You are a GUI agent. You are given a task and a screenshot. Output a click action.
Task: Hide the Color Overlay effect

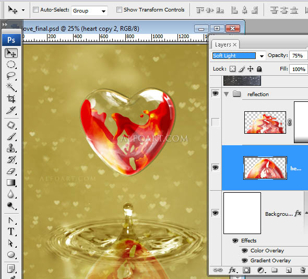pyautogui.click(x=244, y=250)
